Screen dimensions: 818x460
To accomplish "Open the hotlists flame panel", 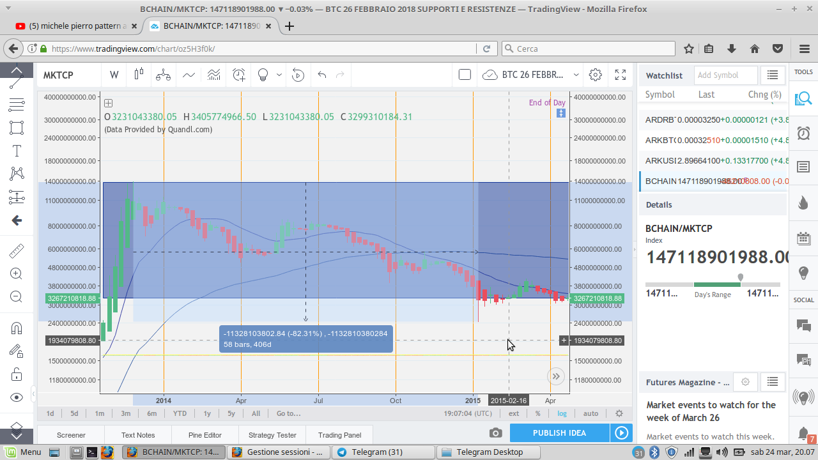I will [x=803, y=203].
